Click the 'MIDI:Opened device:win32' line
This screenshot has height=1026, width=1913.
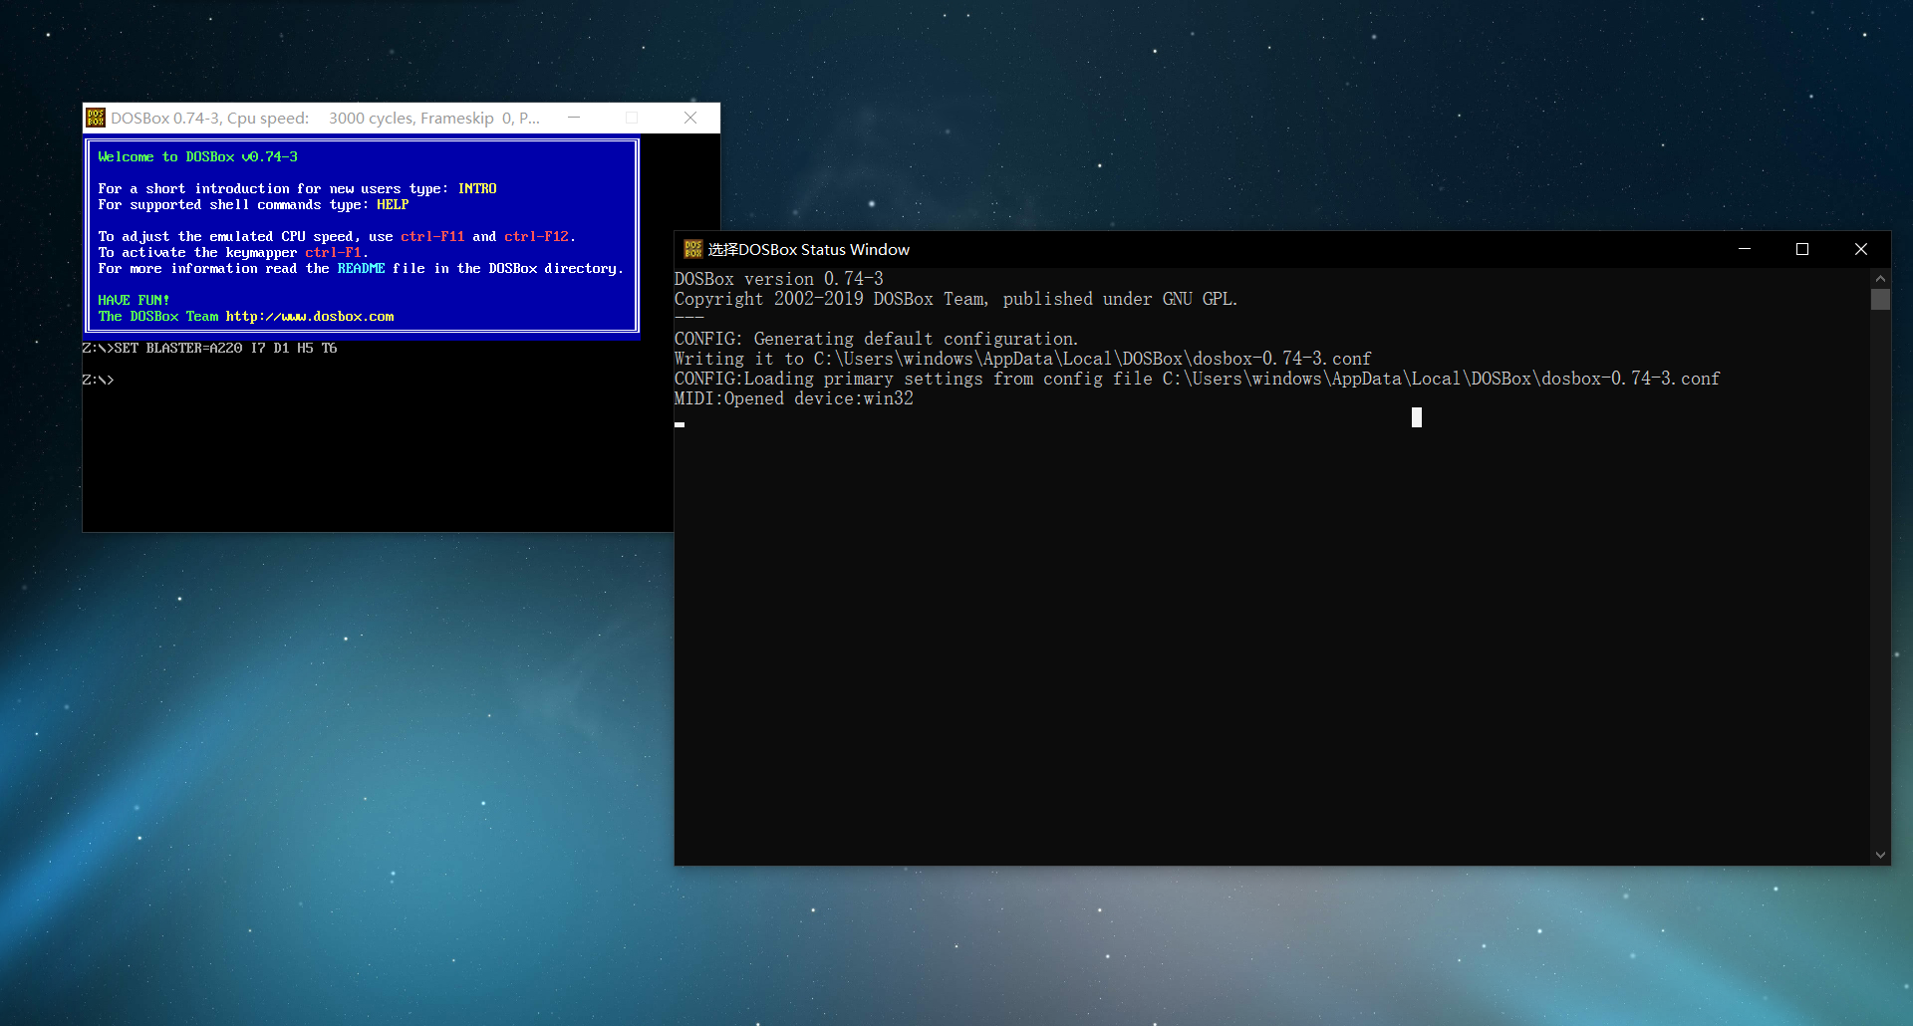(794, 398)
